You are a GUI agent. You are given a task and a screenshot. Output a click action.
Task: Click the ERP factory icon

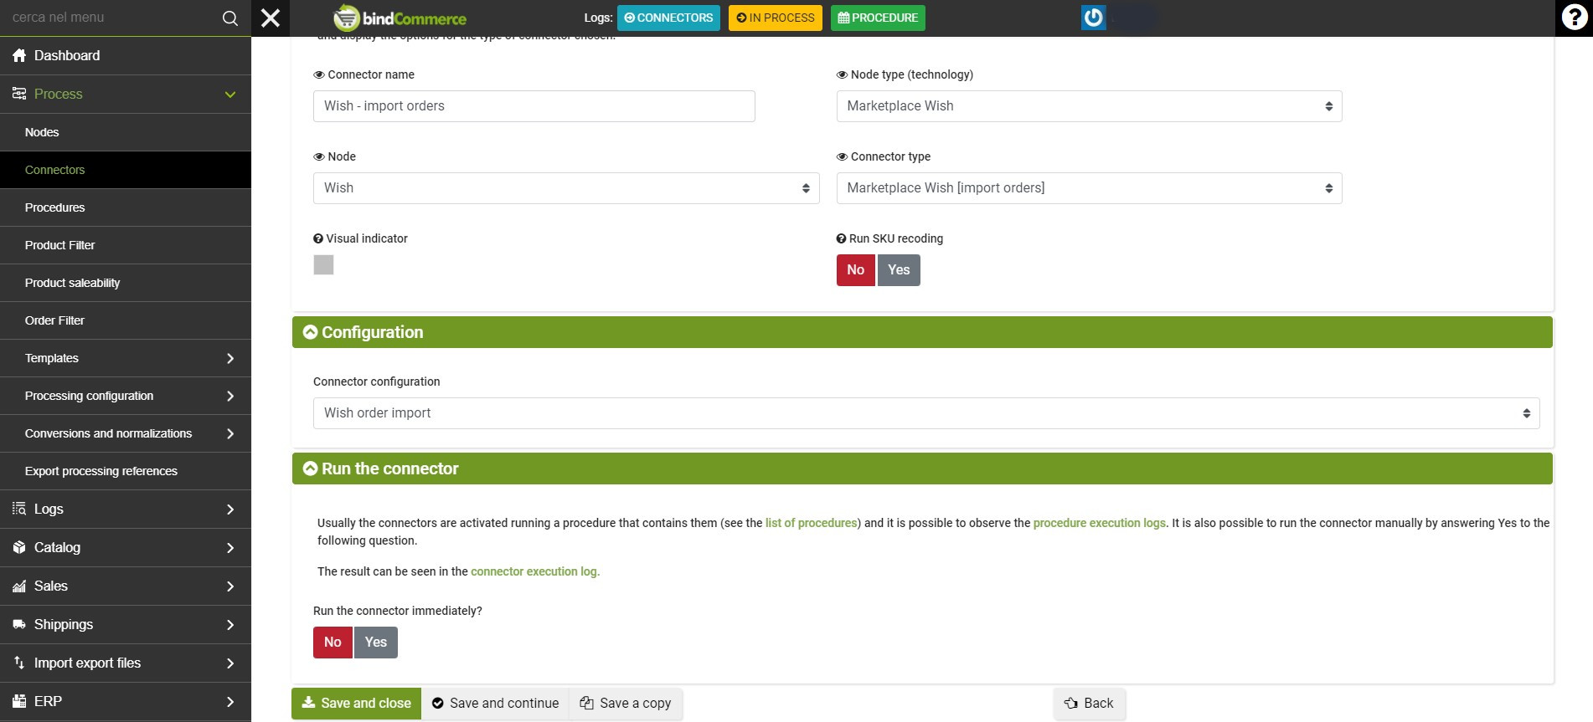[x=19, y=701]
